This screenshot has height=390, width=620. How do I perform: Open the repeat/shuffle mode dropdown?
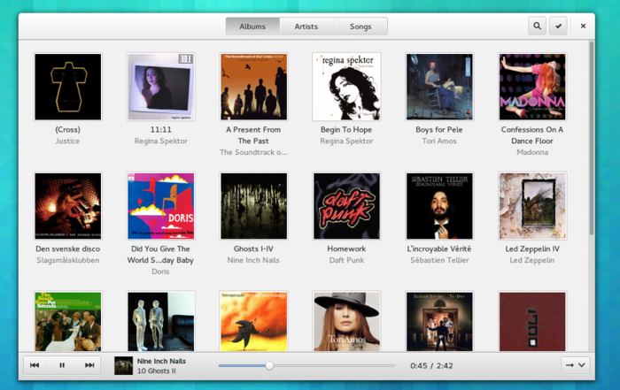(x=576, y=365)
